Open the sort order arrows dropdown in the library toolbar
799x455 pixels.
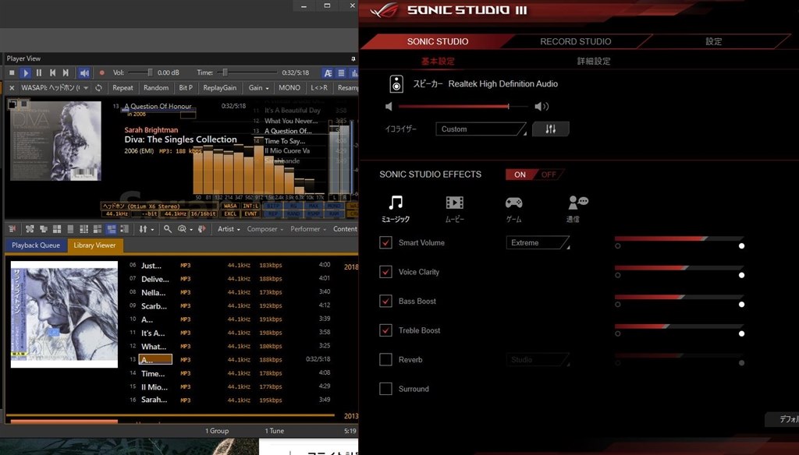146,229
